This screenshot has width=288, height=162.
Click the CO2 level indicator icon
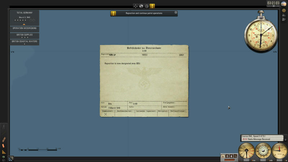pyautogui.click(x=235, y=156)
